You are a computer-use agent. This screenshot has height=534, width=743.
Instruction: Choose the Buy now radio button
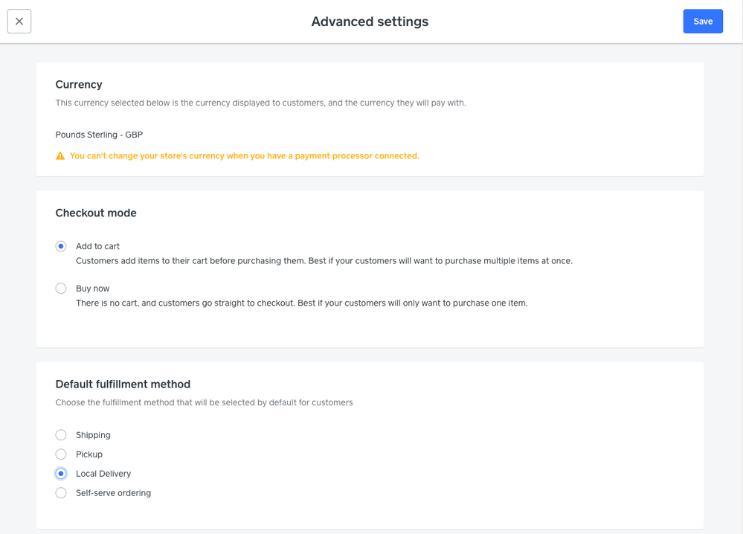pos(61,289)
